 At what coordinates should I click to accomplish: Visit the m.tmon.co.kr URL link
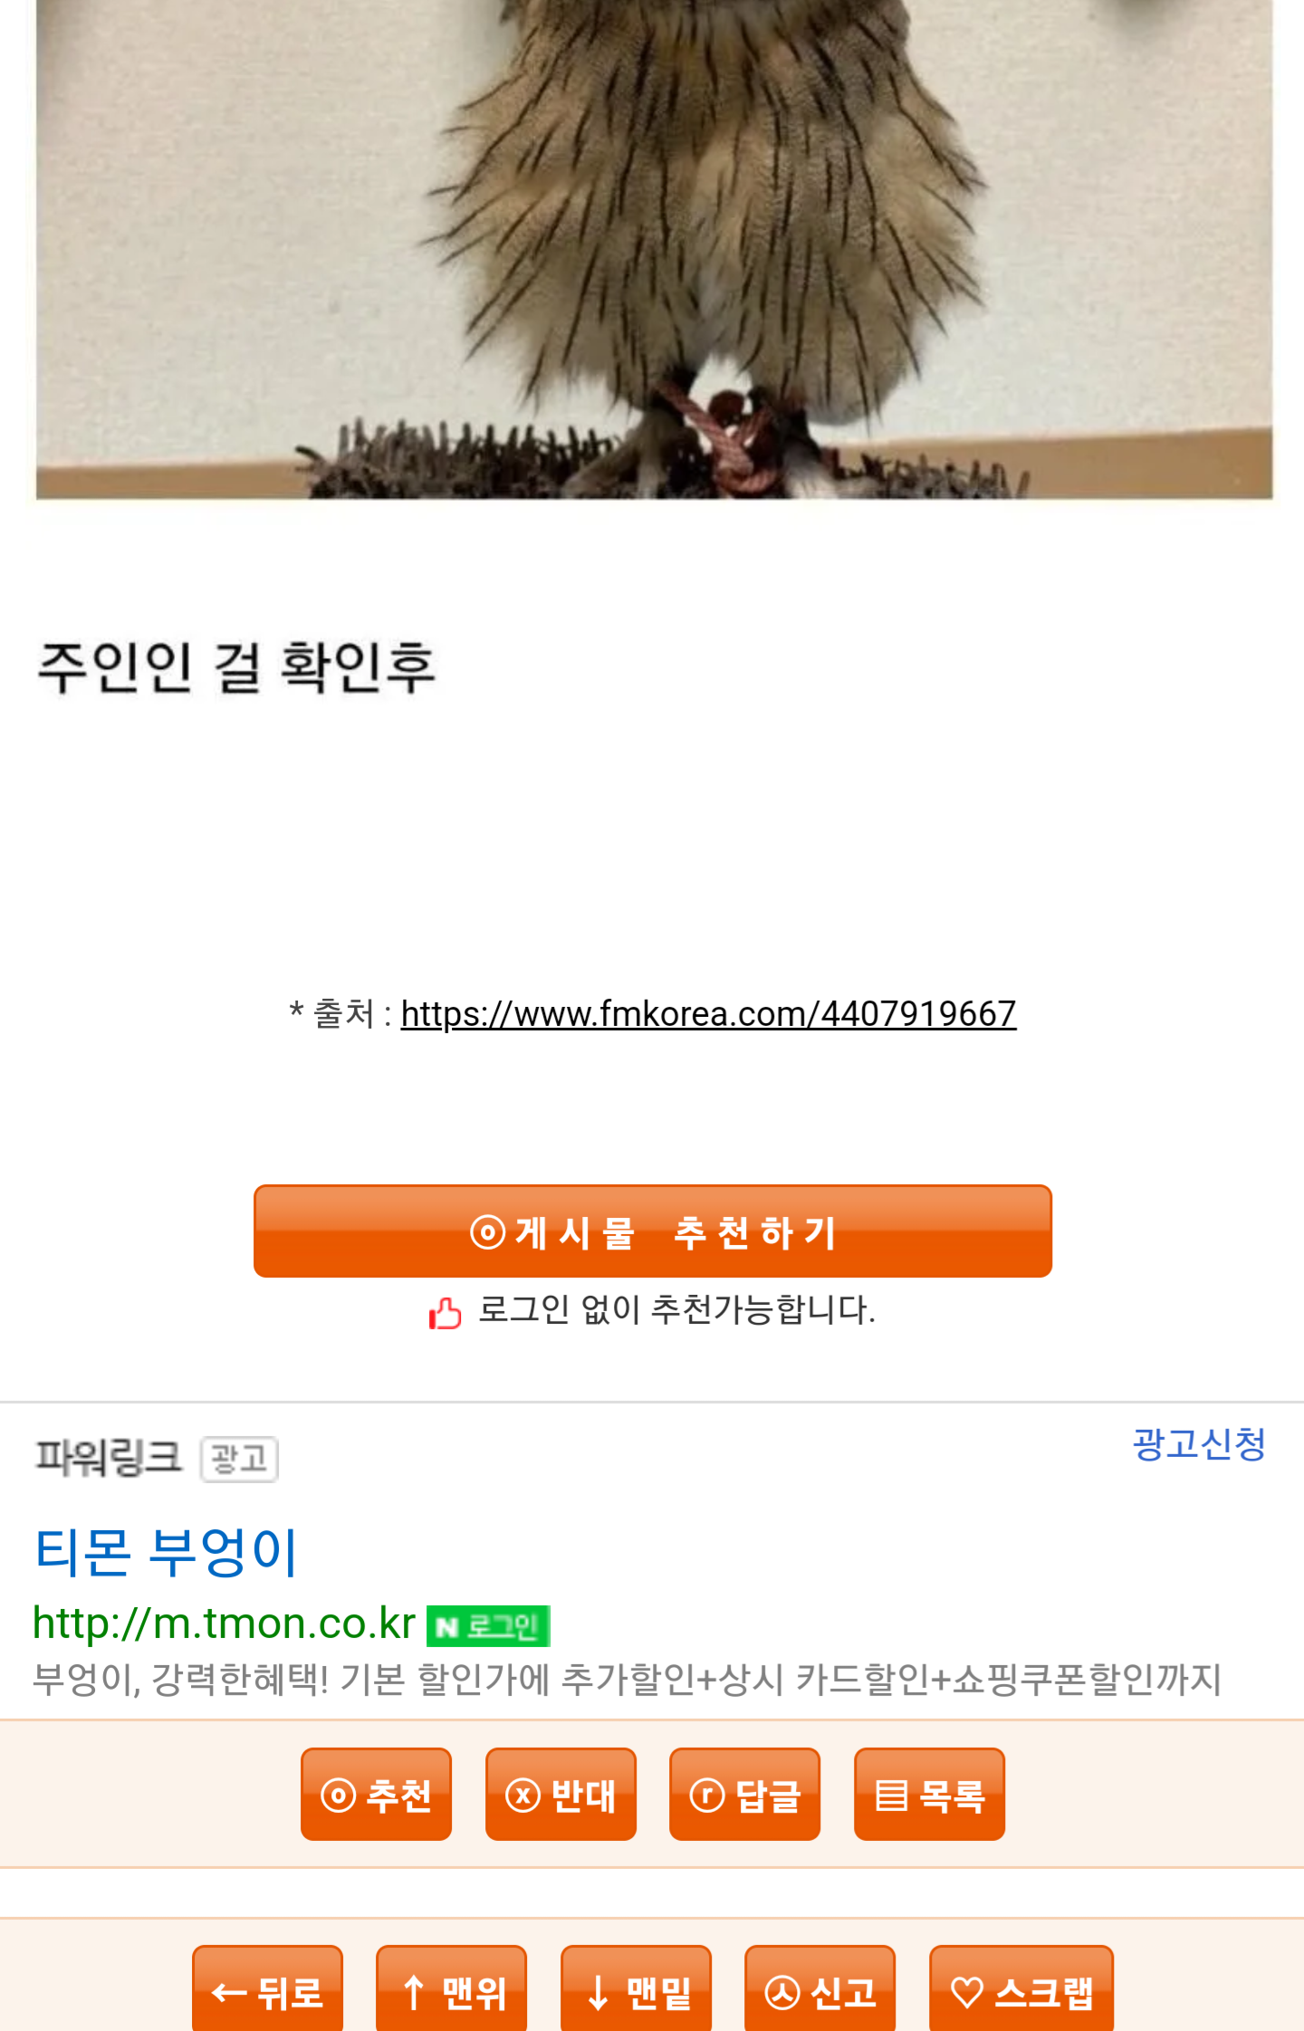pyautogui.click(x=224, y=1623)
